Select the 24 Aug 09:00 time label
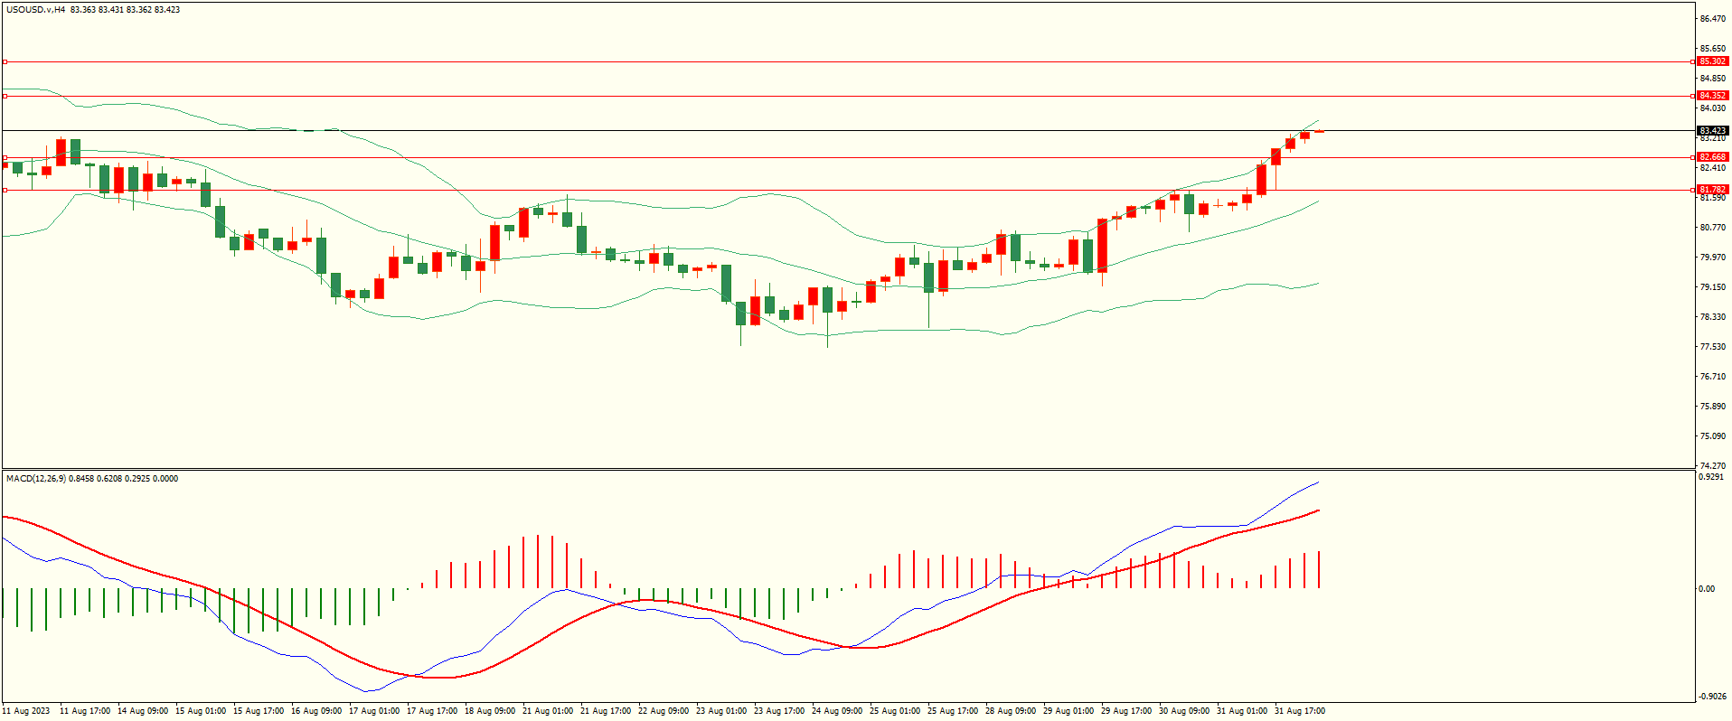Screen dimensions: 1732x721 pyautogui.click(x=836, y=711)
